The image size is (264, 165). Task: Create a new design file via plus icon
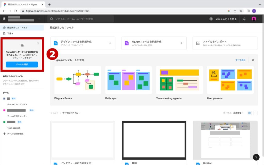[110, 43]
